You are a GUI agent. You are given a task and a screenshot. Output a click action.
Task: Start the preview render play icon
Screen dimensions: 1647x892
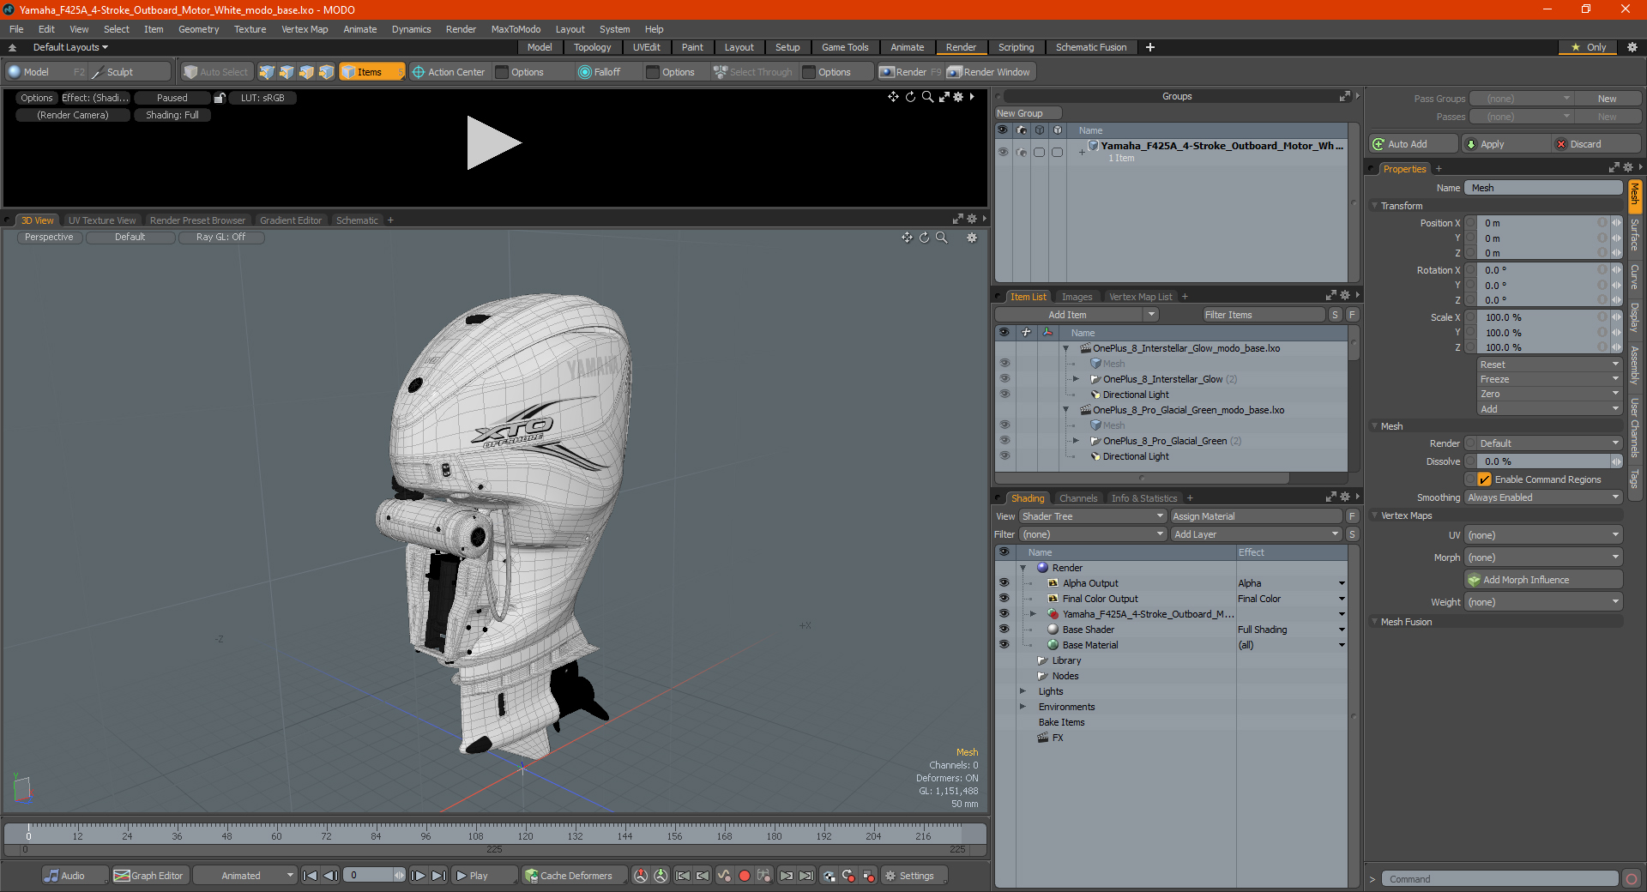tap(493, 143)
